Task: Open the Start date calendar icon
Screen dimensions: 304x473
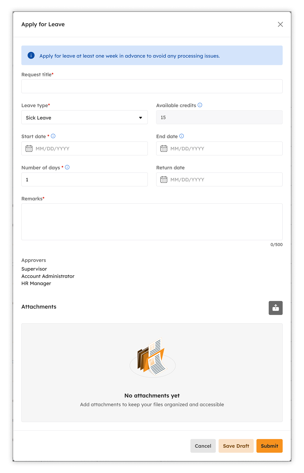Action: 29,149
